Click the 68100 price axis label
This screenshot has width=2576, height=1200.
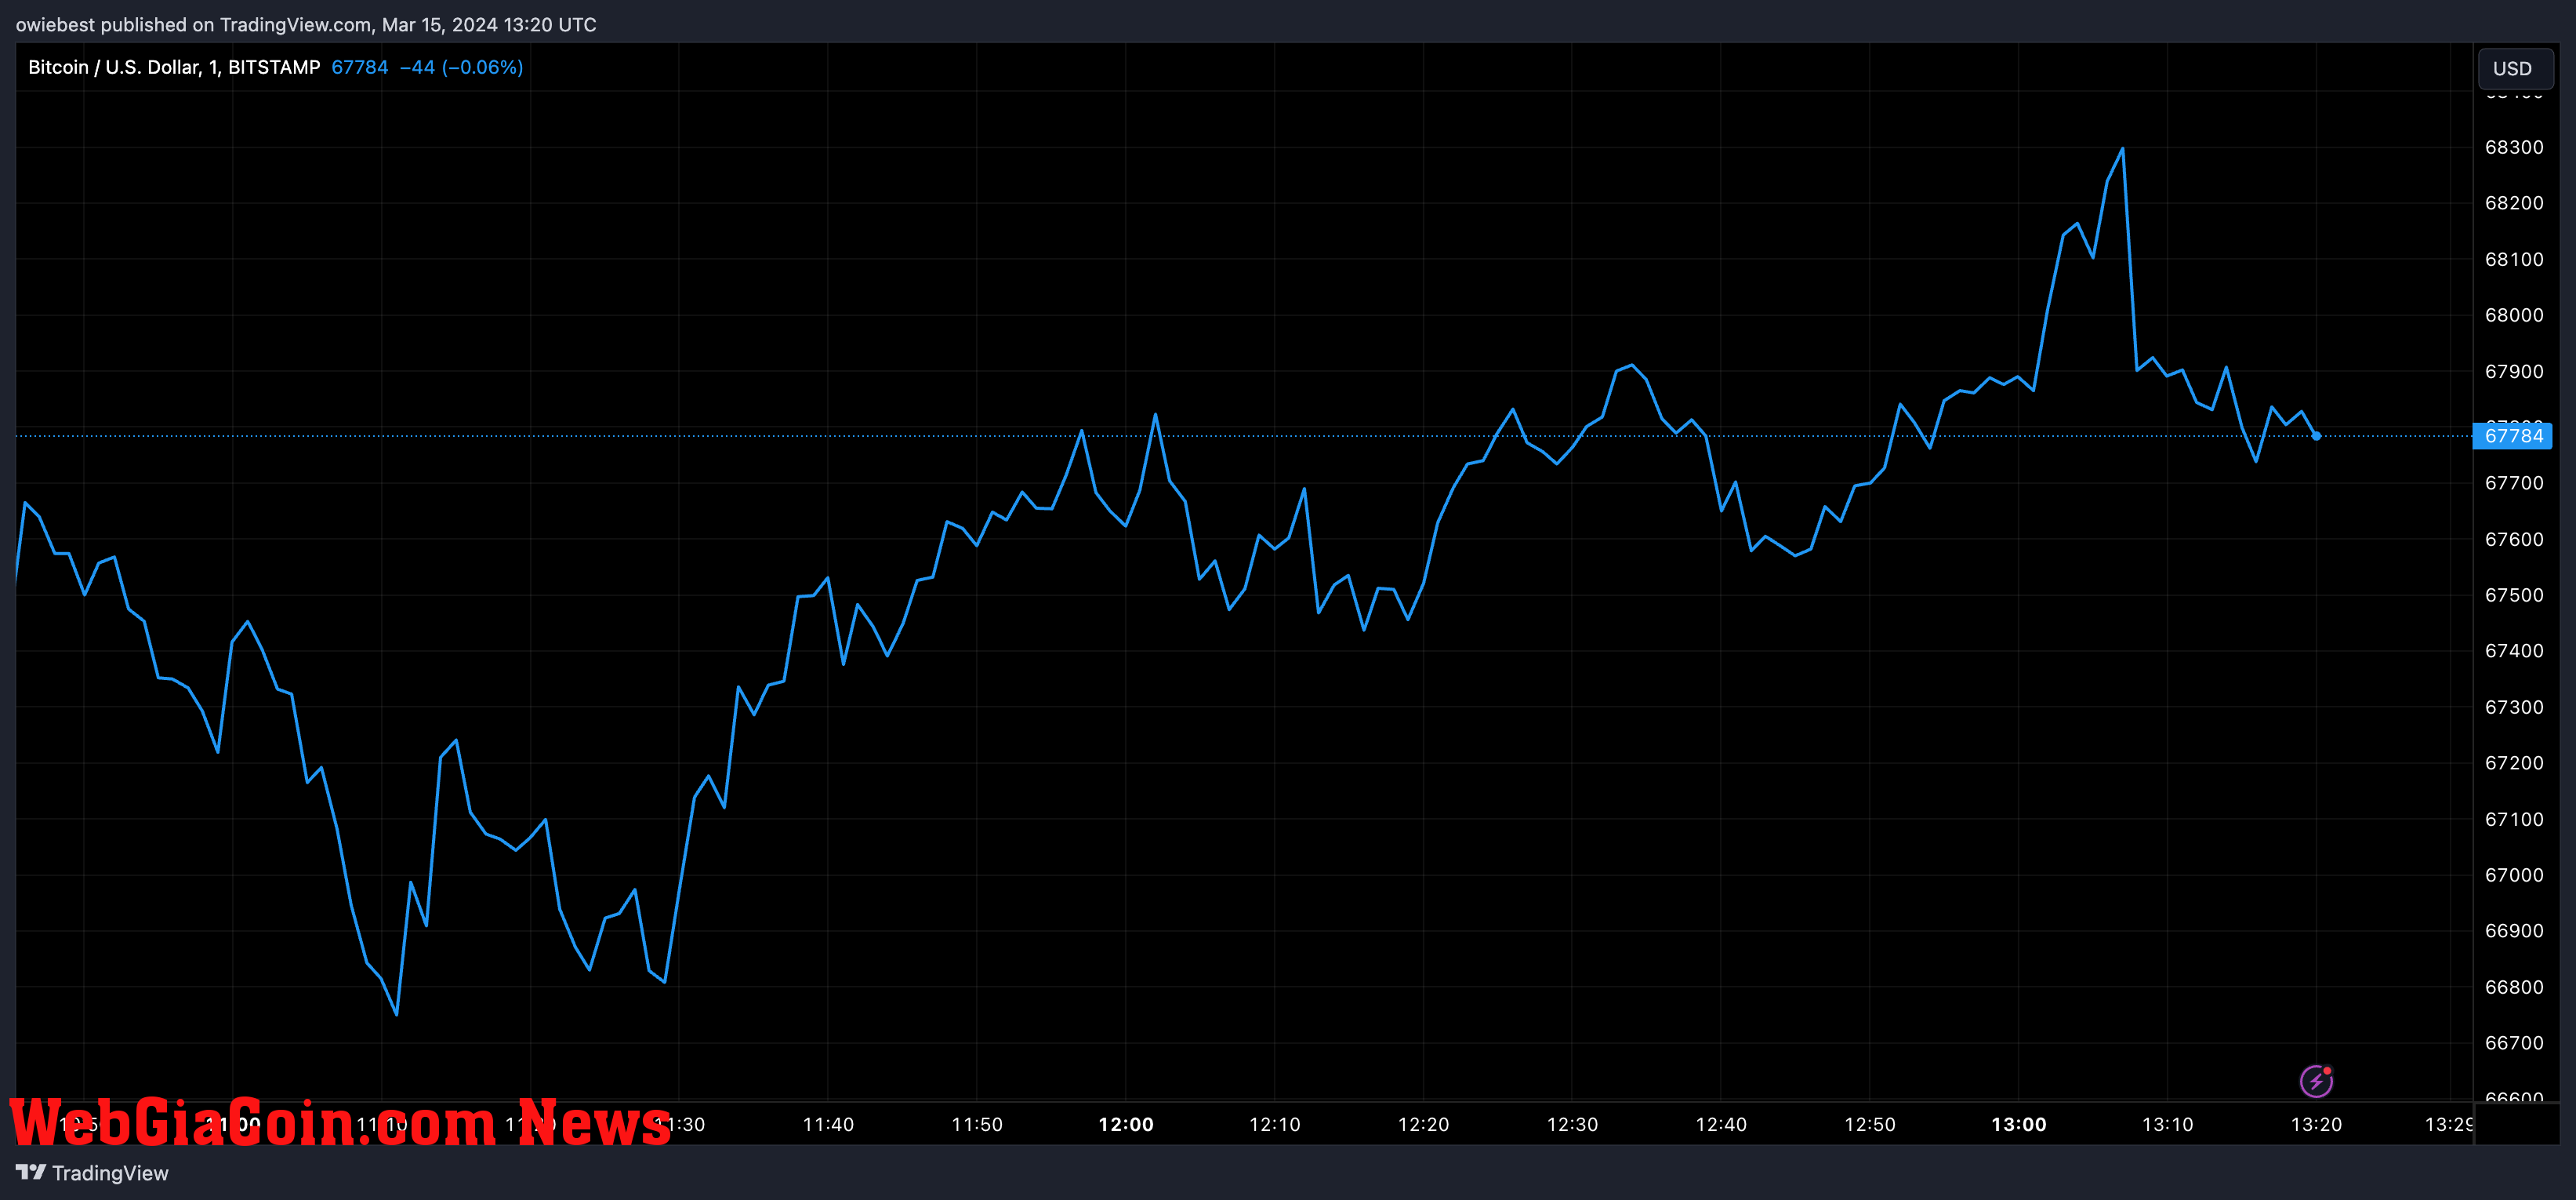point(2514,260)
